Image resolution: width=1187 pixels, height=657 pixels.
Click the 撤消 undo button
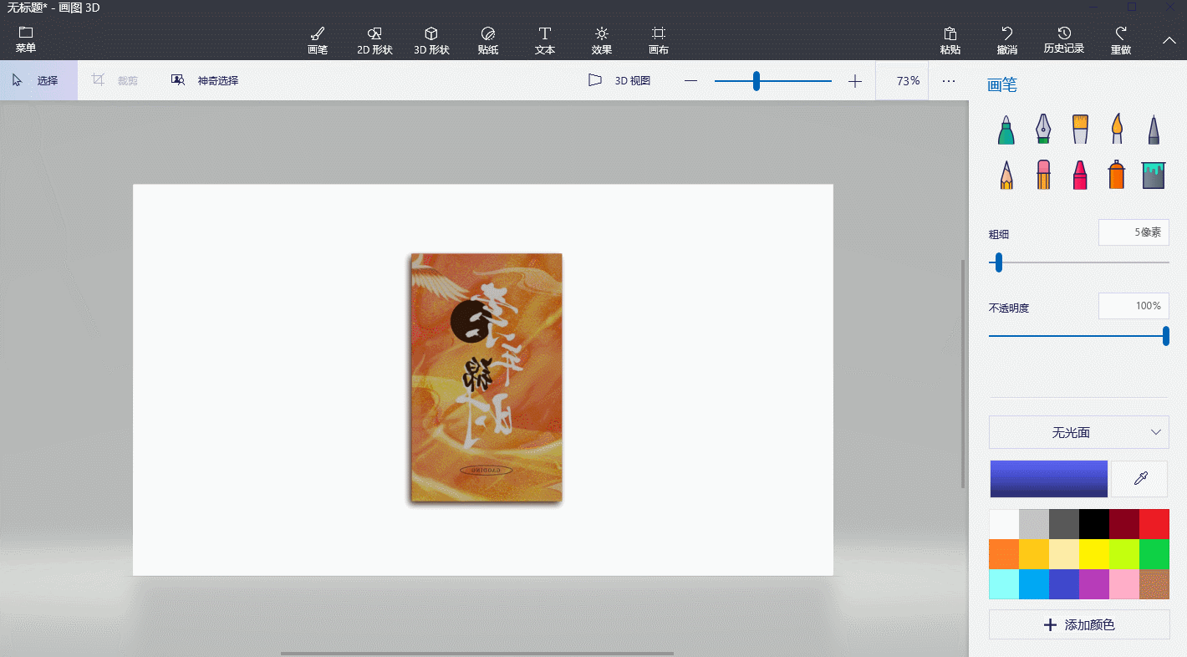tap(1007, 40)
